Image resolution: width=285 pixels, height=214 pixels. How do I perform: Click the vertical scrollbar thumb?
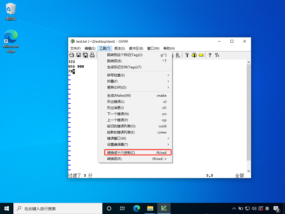click(x=249, y=112)
